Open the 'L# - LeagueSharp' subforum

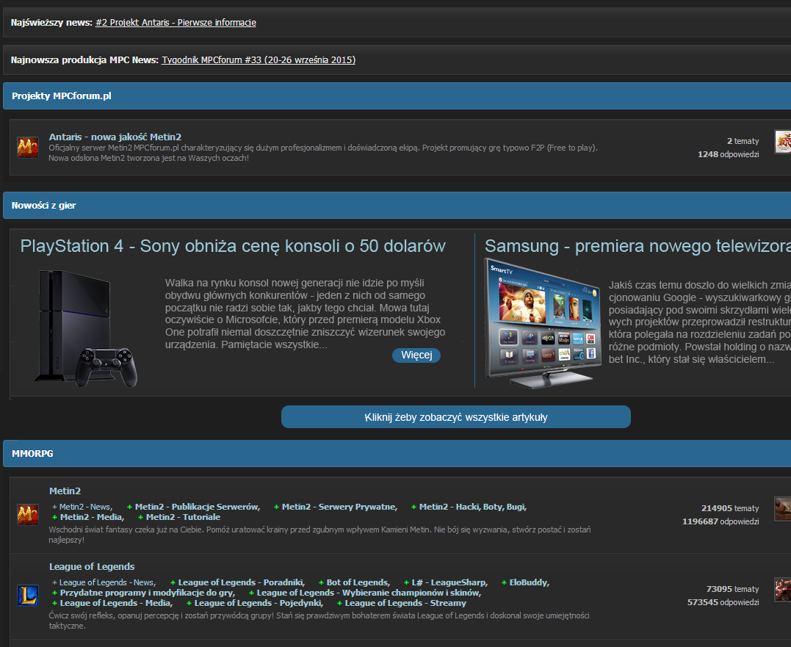click(x=449, y=582)
